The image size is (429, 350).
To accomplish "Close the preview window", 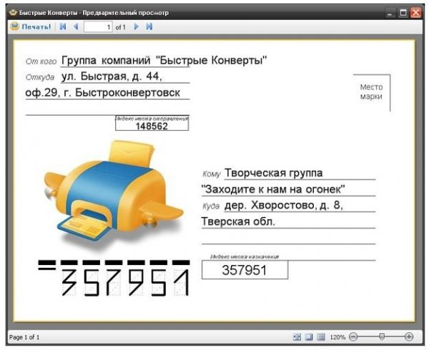I will (x=416, y=13).
